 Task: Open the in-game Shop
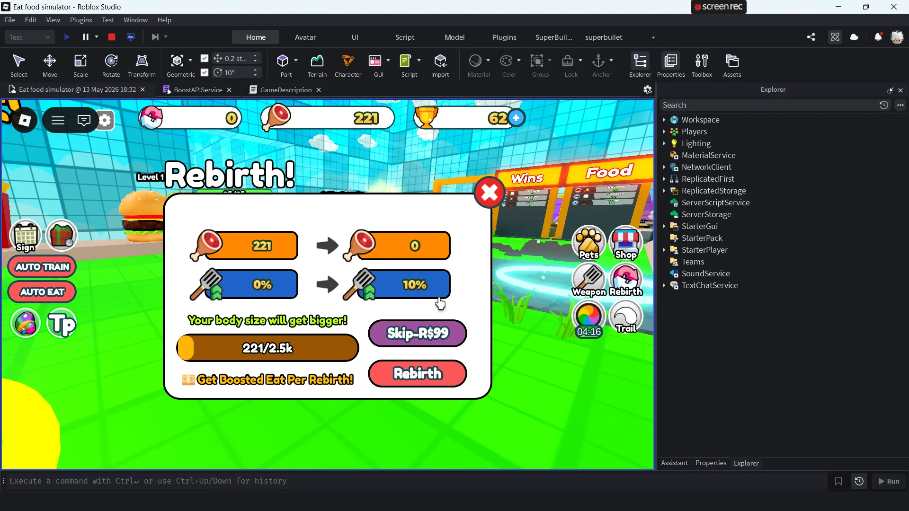[626, 242]
